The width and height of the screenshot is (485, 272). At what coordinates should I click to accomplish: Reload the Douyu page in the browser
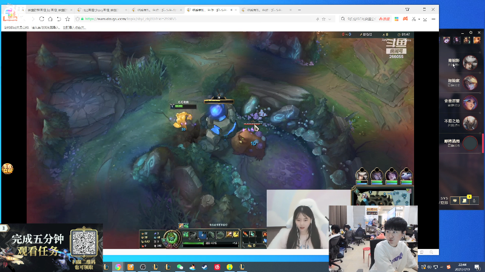click(x=41, y=19)
